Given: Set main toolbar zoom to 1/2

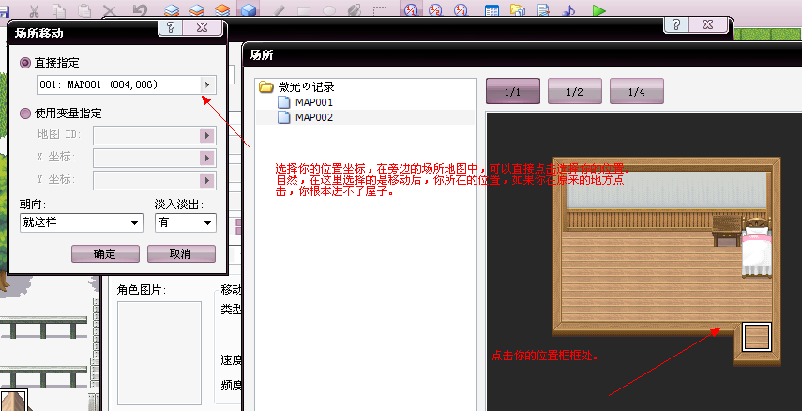Looking at the screenshot, I should (435, 10).
